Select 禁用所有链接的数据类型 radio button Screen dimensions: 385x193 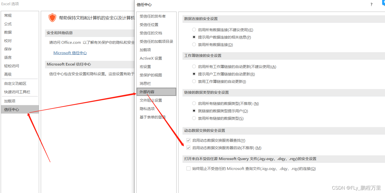tap(194, 118)
